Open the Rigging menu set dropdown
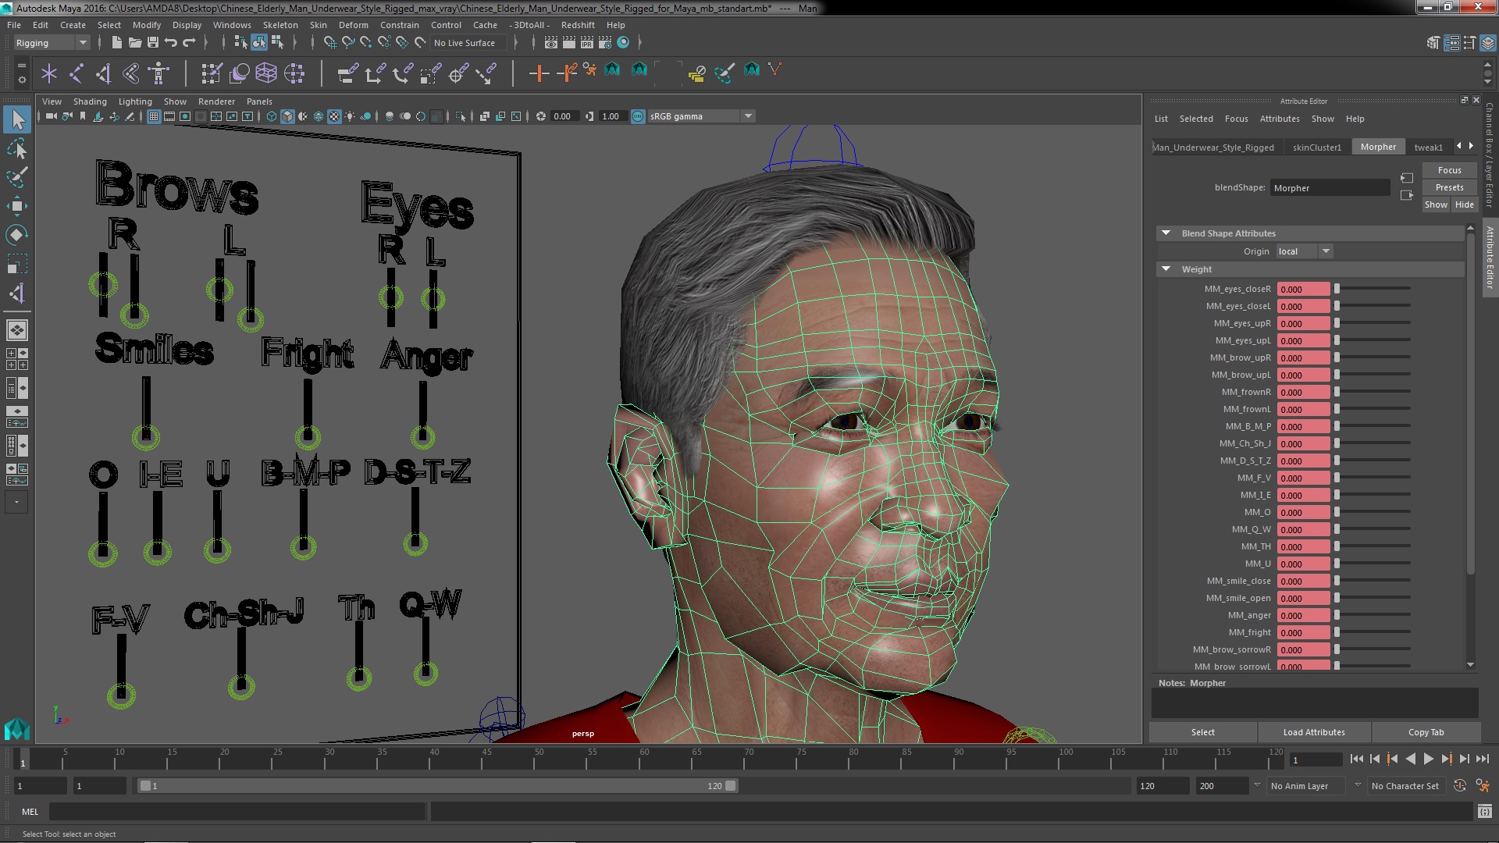Screen dimensions: 1499x843 click(x=51, y=43)
